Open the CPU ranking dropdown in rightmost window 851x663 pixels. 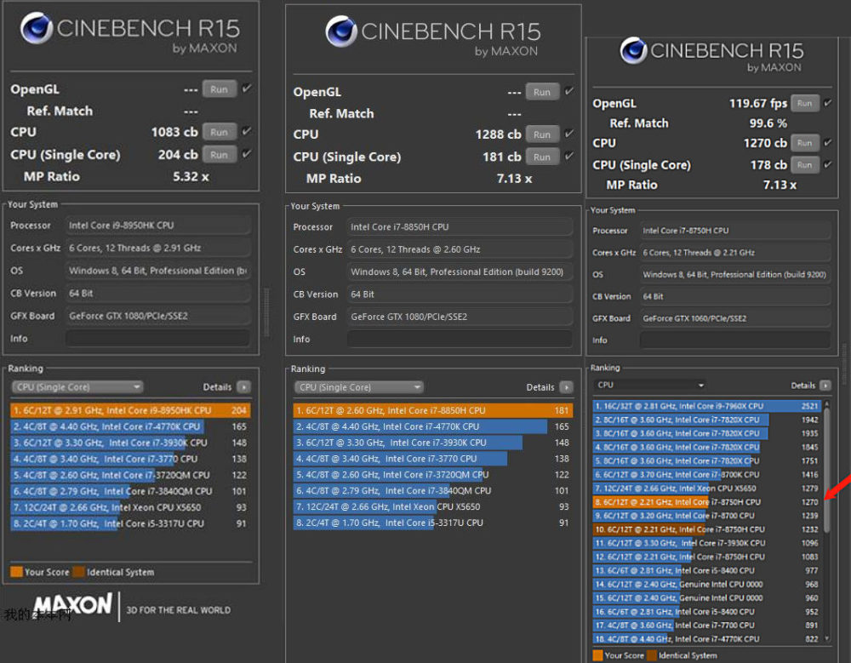point(649,385)
